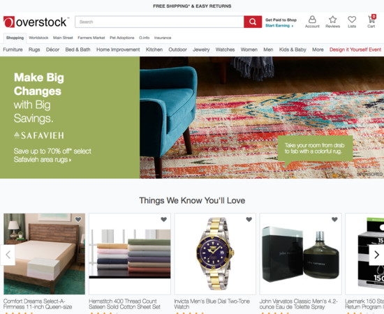This screenshot has height=314, width=384.
Task: Click inside the Search input field
Action: (159, 22)
